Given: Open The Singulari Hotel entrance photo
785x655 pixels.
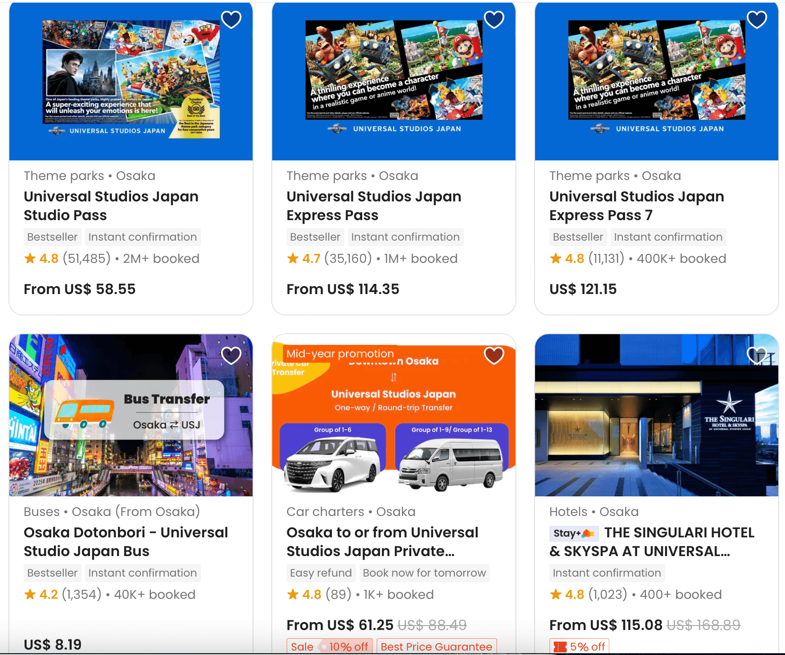Looking at the screenshot, I should (657, 415).
